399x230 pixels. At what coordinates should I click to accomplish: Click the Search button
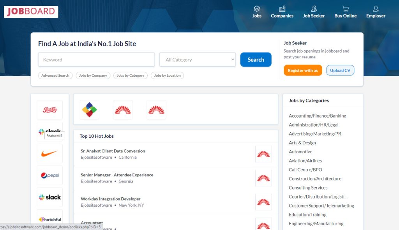[x=256, y=59]
